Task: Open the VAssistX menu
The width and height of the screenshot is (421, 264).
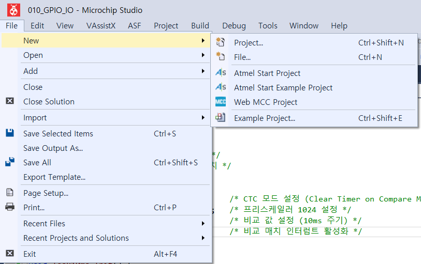Action: [100, 26]
